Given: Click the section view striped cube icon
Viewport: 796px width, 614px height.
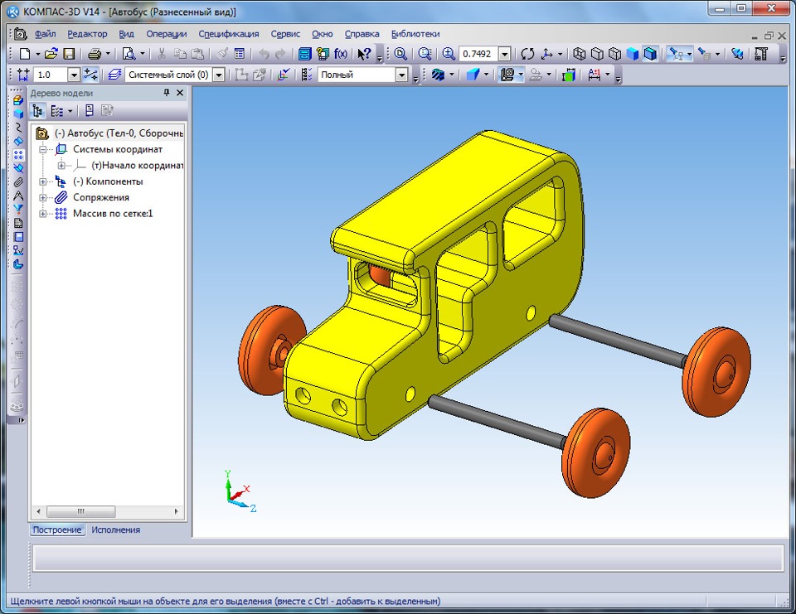Looking at the screenshot, I should click(x=438, y=75).
